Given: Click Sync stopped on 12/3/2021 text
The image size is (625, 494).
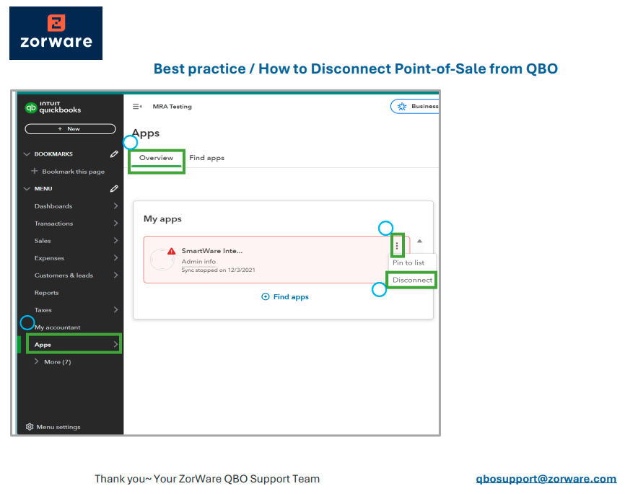Looking at the screenshot, I should [x=219, y=270].
